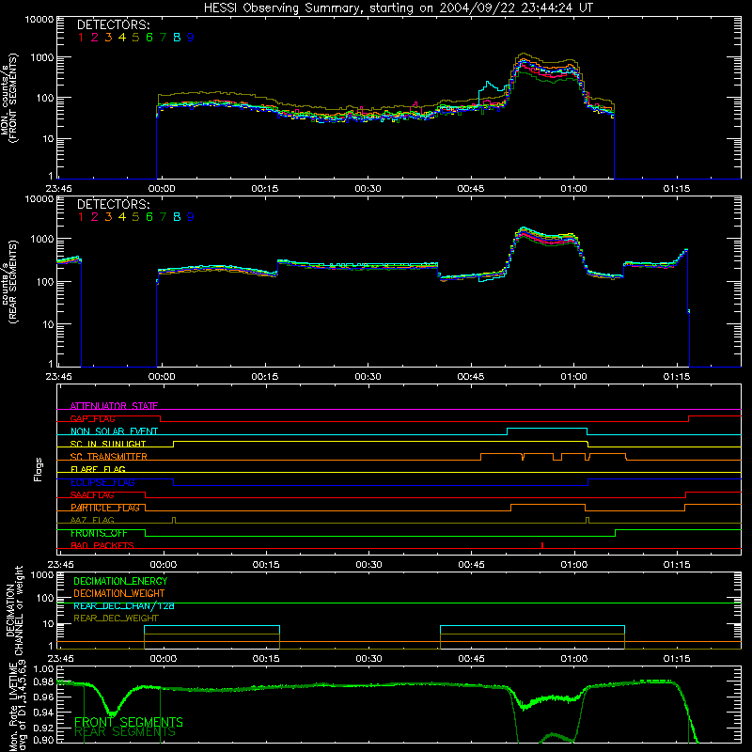The height and width of the screenshot is (752, 752).
Task: Select detector 8 in front segments legend
Action: pyautogui.click(x=177, y=38)
